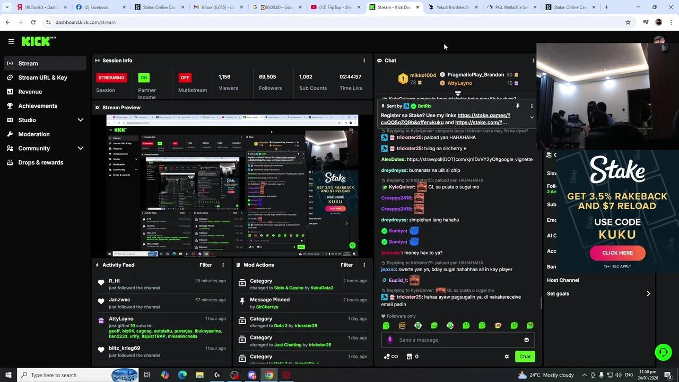Viewport: 679px width, 382px height.
Task: Open chat settings via the gear icon
Action: pyautogui.click(x=507, y=357)
